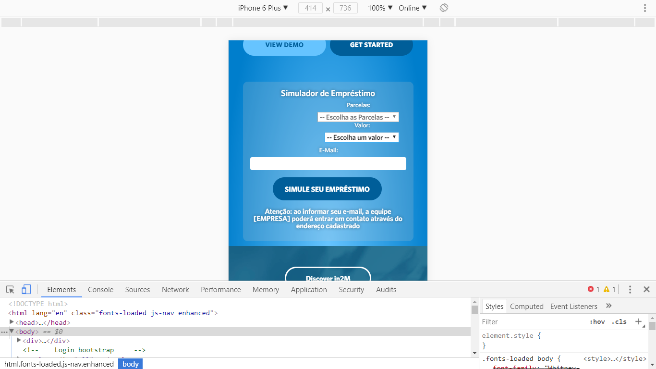The image size is (656, 369).
Task: Switch to the Elements tab
Action: (x=61, y=289)
